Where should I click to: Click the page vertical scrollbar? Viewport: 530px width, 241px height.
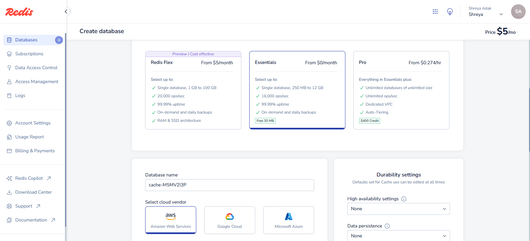(x=529, y=119)
